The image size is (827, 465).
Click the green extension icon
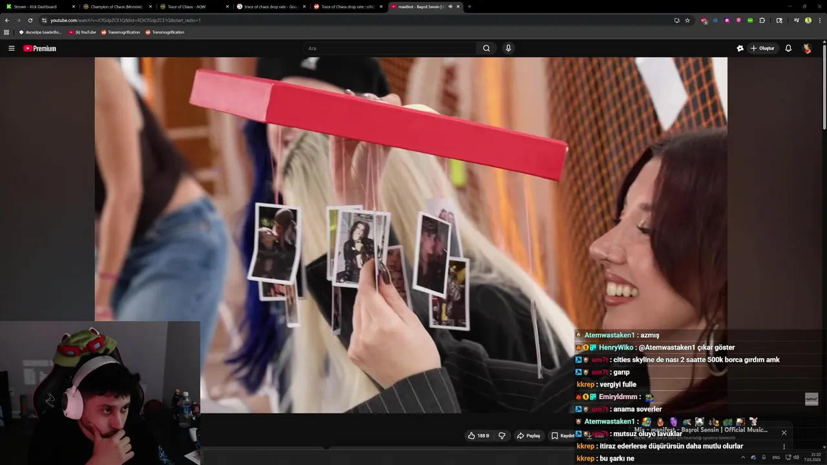click(750, 20)
